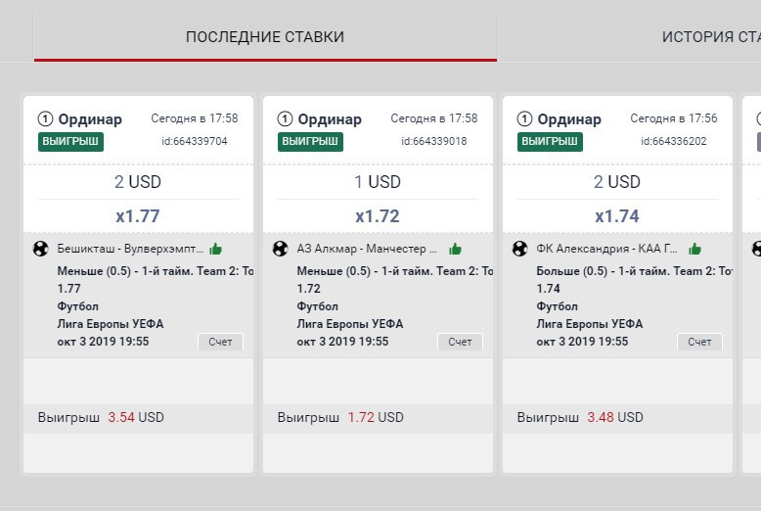
Task: Click the football icon beside АЗ Алкмар match
Action: click(x=280, y=249)
